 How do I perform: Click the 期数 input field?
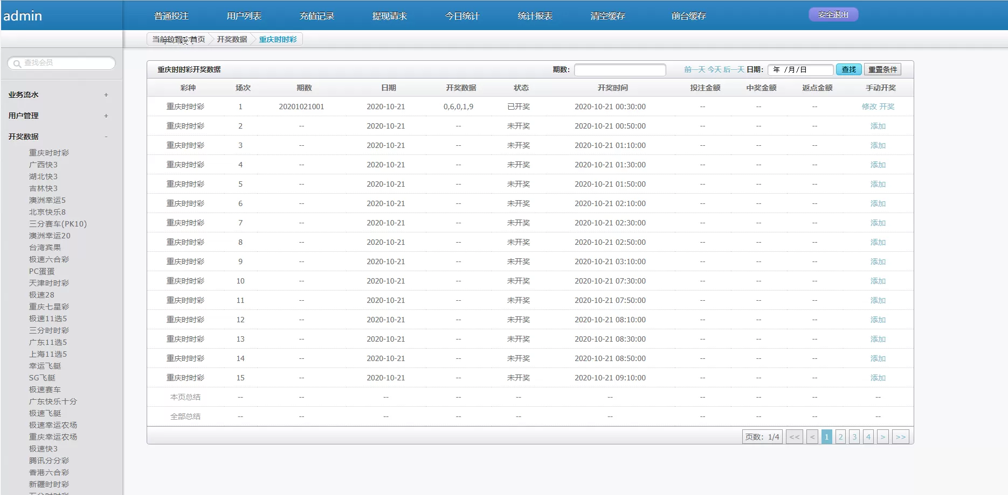pyautogui.click(x=620, y=69)
